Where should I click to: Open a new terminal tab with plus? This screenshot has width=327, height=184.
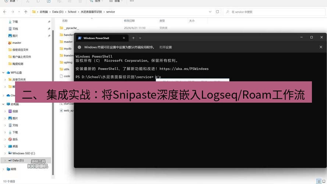click(133, 38)
